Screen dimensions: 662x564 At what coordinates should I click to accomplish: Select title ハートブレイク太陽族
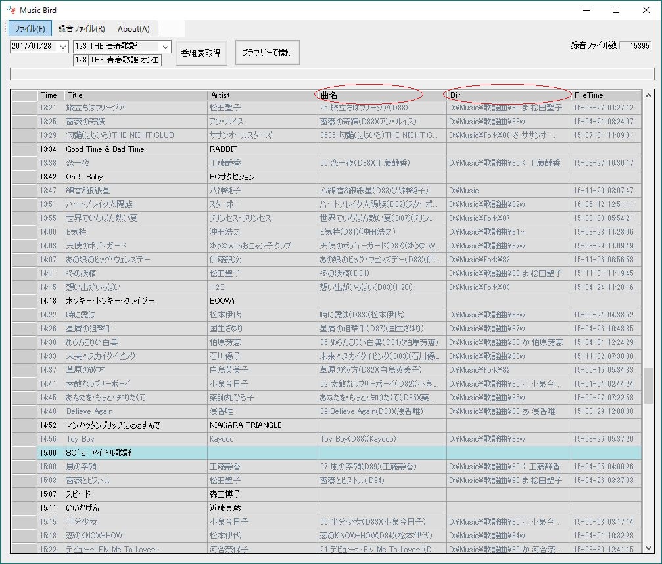(x=99, y=204)
